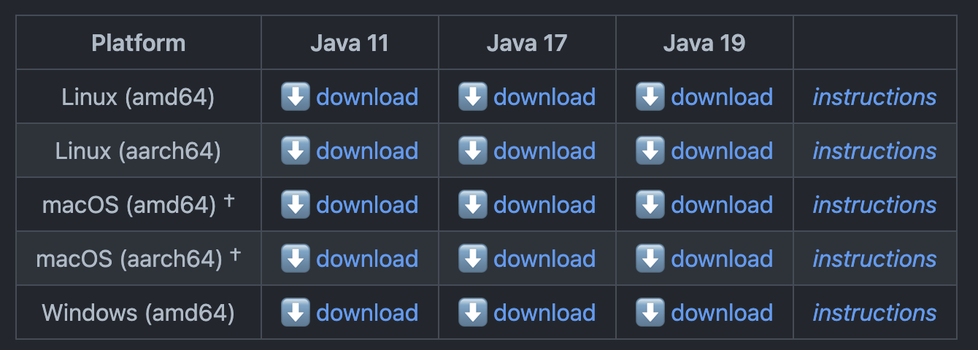Download Java 17 for macOS amd64 text link
The width and height of the screenshot is (978, 350).
click(x=544, y=204)
